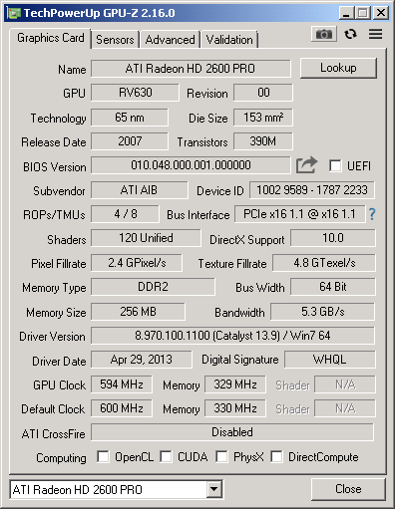Toggle the CUDA checkbox

(166, 456)
